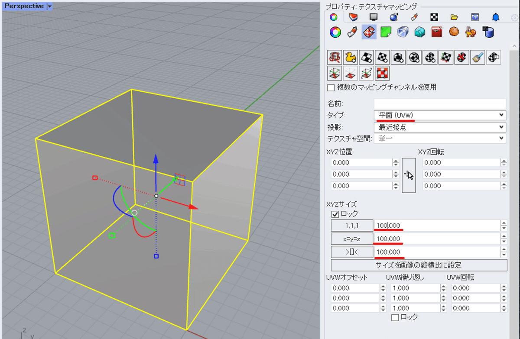
Task: Open the Materials panel paint tube tab
Action: pos(414,17)
